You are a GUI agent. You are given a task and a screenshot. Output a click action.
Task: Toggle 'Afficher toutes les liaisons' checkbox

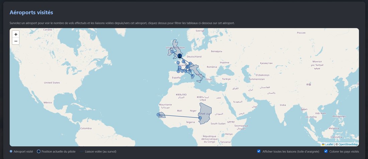click(x=259, y=151)
